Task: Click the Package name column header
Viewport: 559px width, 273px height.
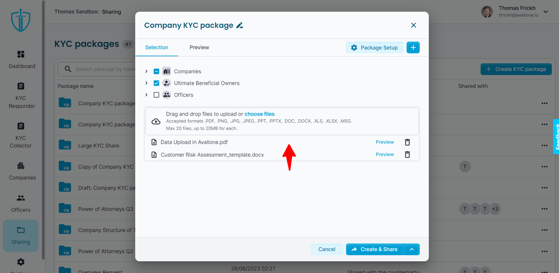Action: [76, 86]
